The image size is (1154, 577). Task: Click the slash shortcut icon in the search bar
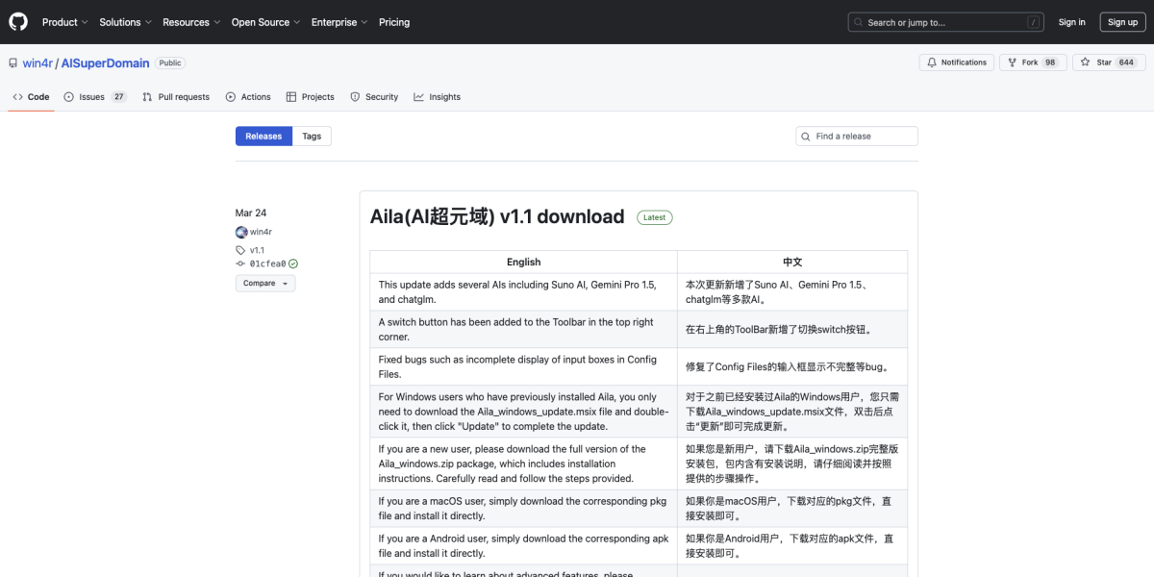[1035, 21]
